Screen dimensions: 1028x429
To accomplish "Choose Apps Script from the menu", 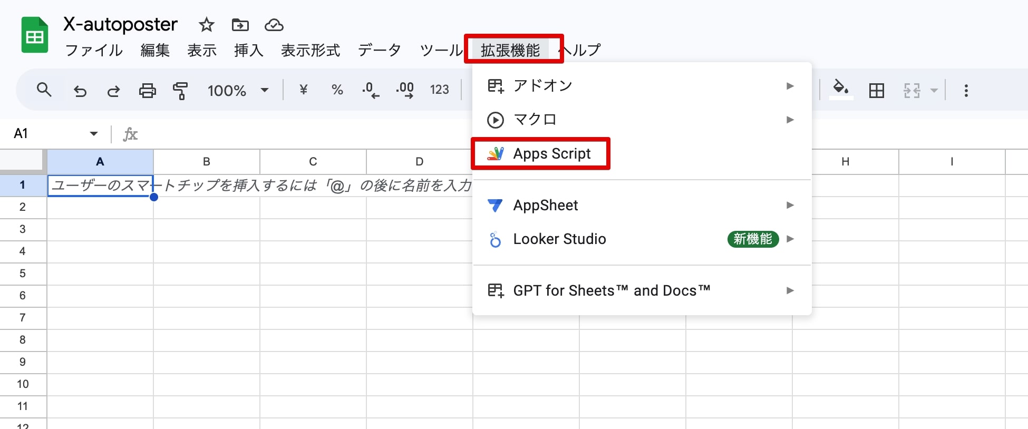I will [642, 153].
